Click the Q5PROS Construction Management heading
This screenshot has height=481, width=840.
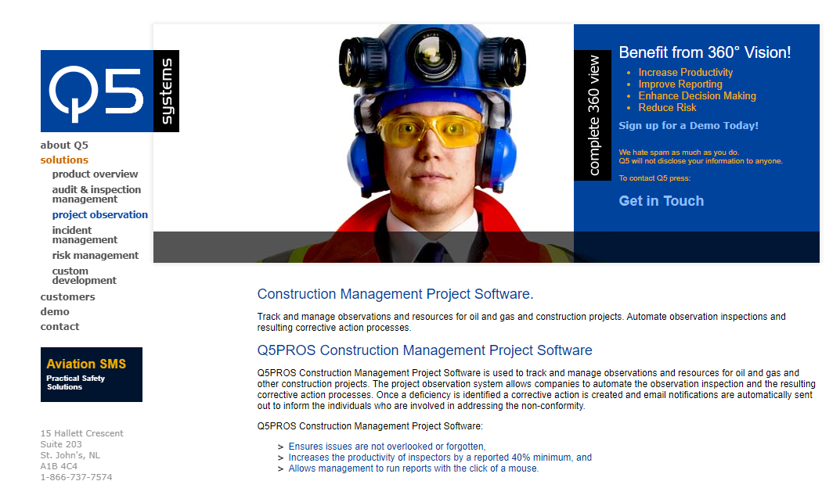(424, 350)
